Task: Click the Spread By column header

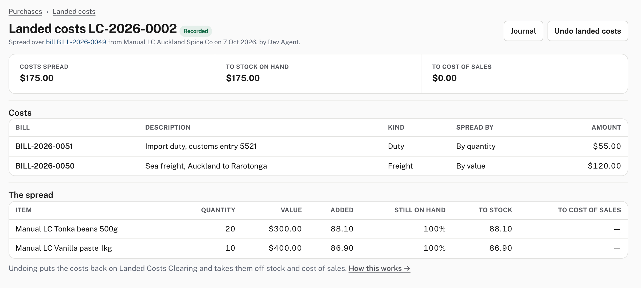Action: [x=475, y=127]
